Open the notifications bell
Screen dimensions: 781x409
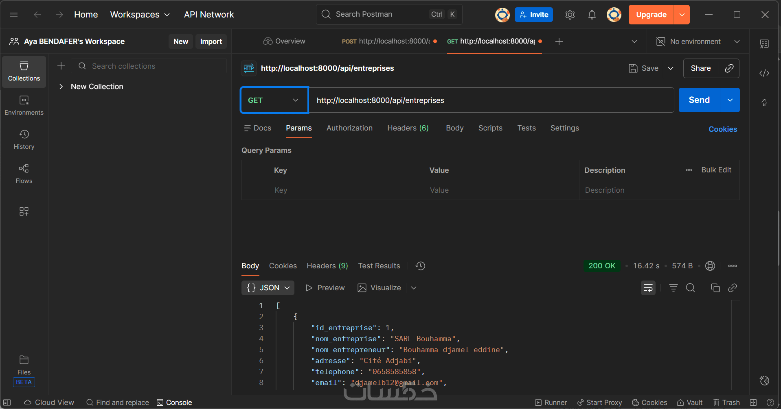(x=592, y=15)
